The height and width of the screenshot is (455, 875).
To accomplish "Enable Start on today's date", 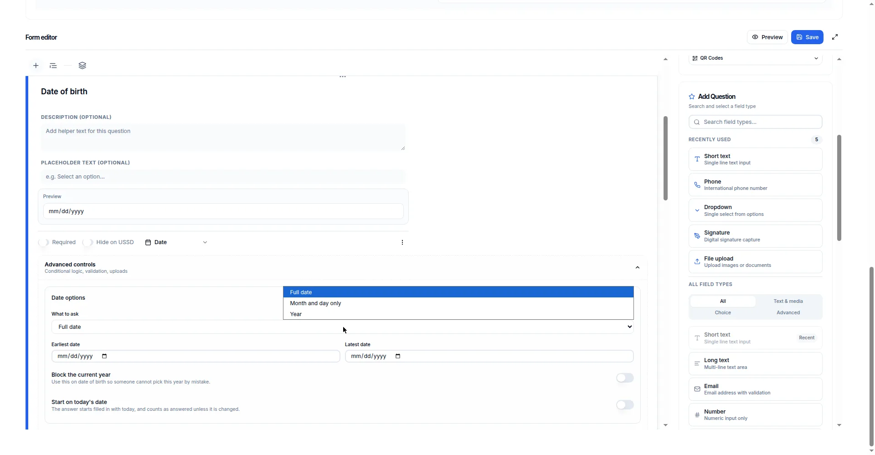I will pos(625,405).
